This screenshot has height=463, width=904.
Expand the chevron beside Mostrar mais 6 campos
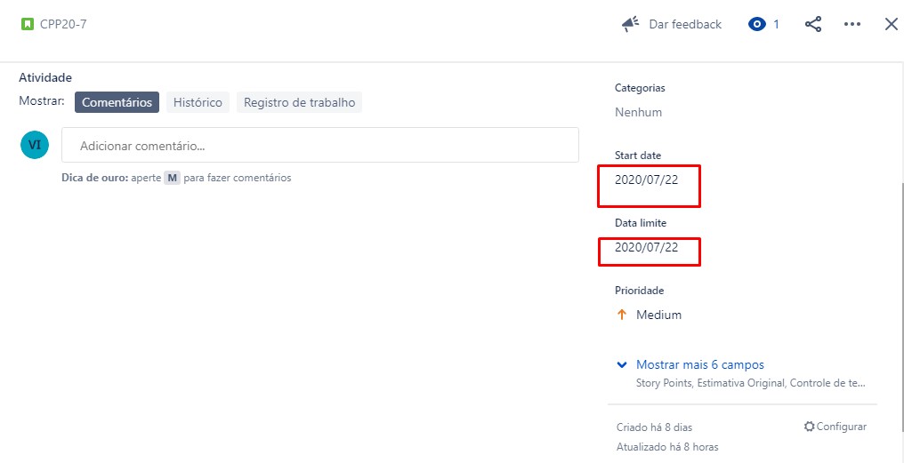[621, 364]
